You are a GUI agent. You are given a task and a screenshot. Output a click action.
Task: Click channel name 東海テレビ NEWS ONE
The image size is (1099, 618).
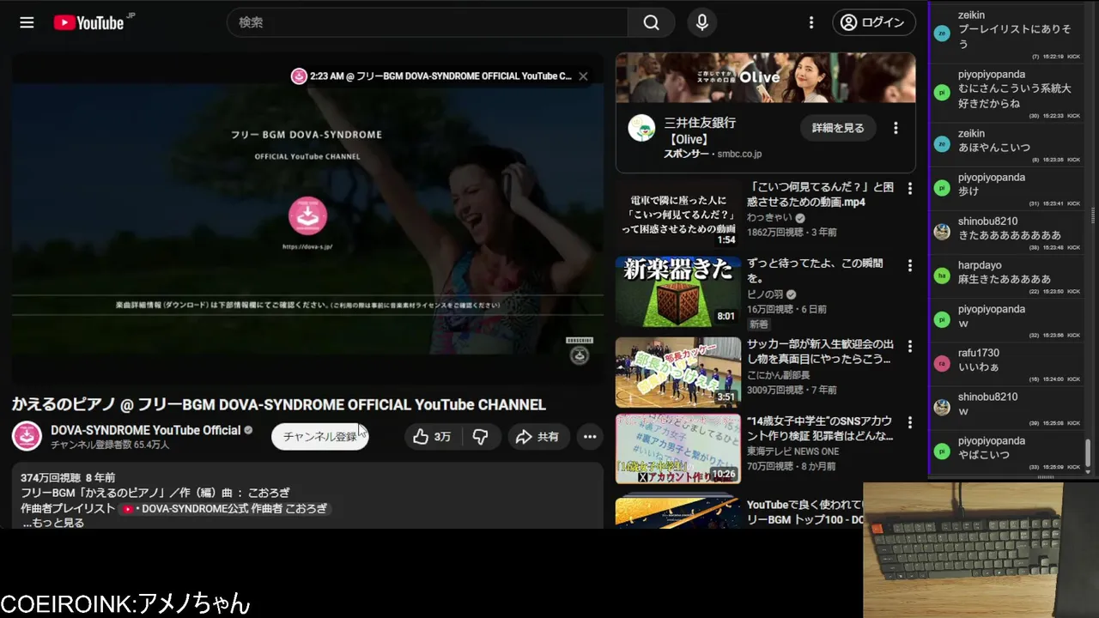792,451
